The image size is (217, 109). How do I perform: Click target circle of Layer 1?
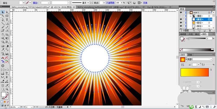(x=209, y=12)
